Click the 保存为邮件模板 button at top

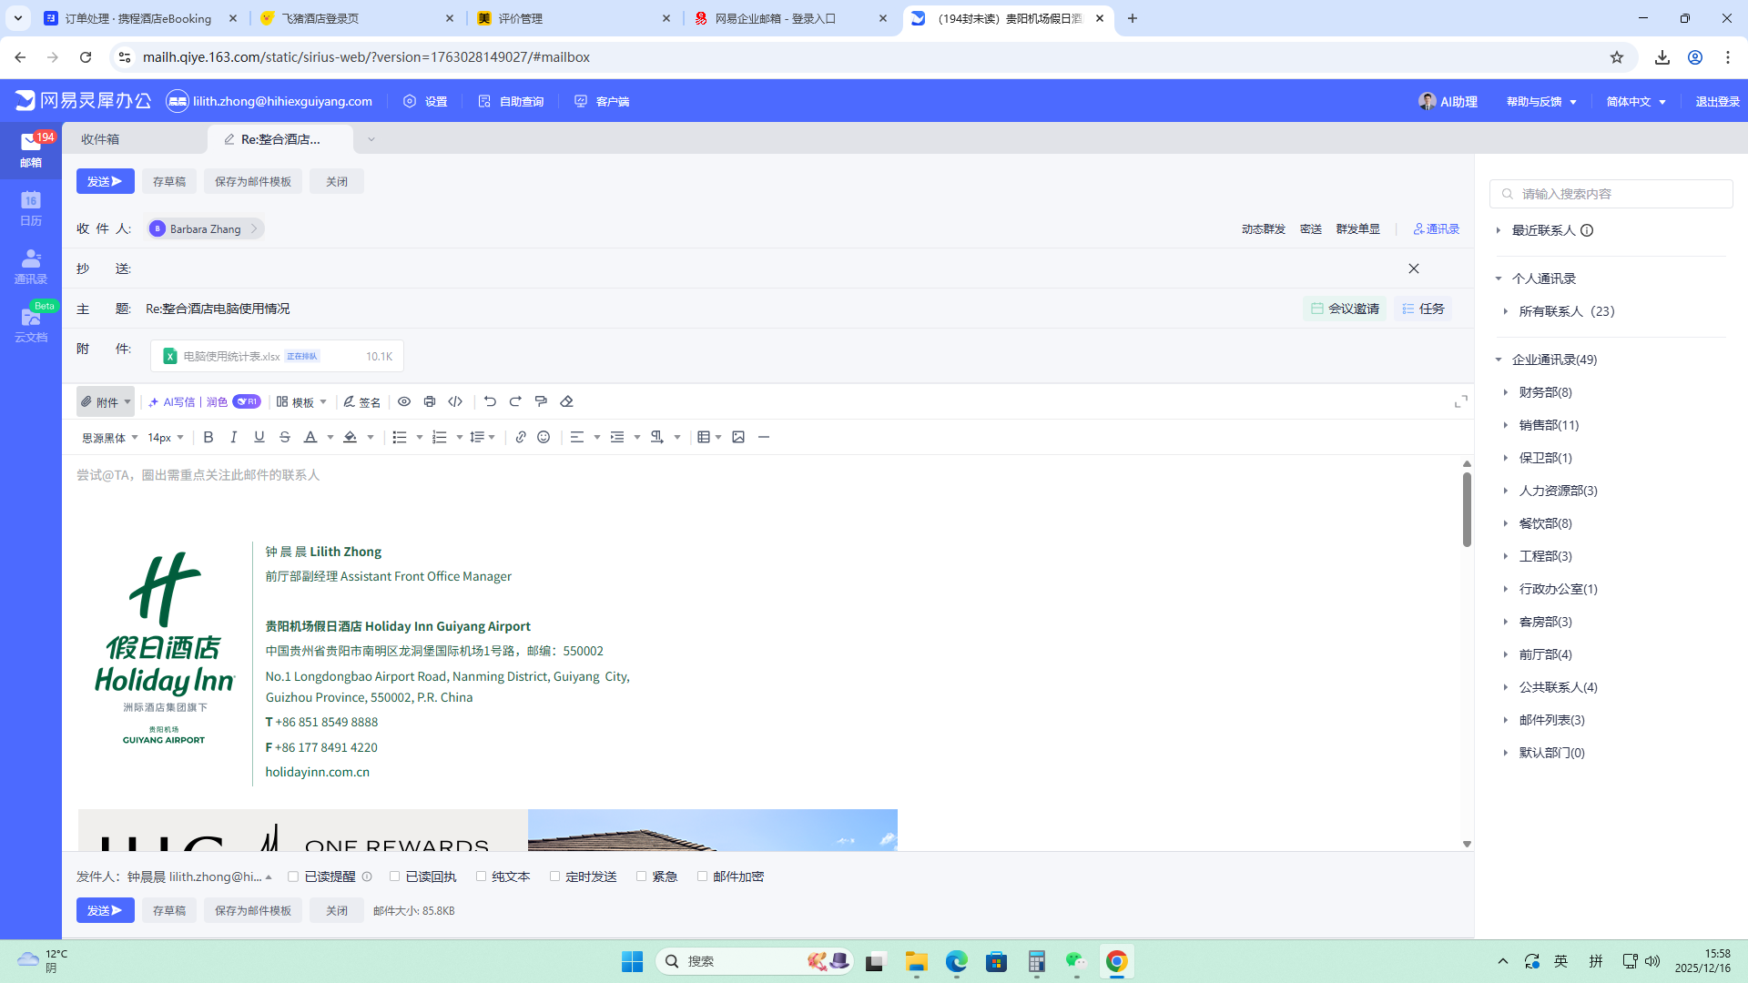click(252, 181)
